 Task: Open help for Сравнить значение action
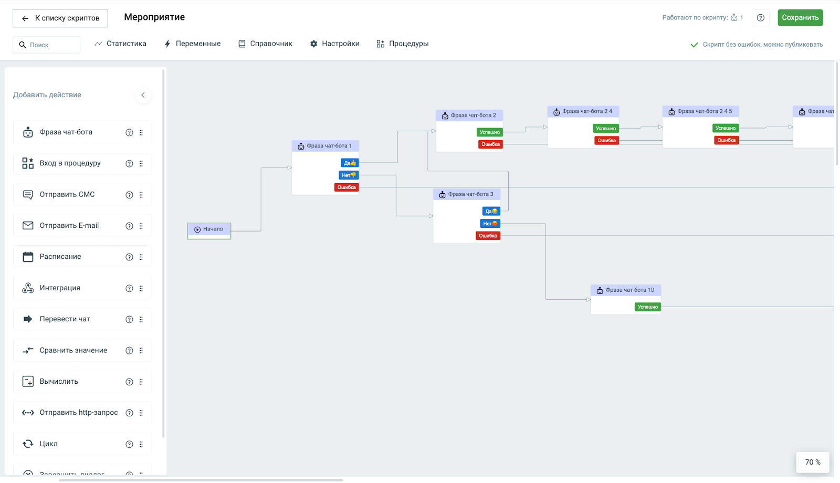click(129, 351)
